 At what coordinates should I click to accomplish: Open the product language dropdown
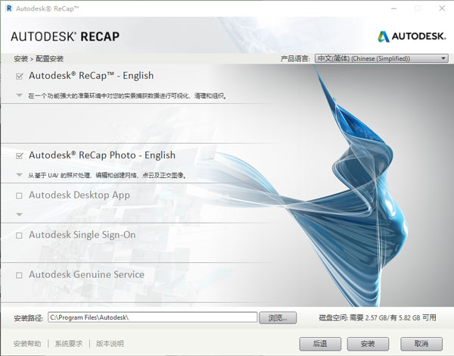pos(382,58)
